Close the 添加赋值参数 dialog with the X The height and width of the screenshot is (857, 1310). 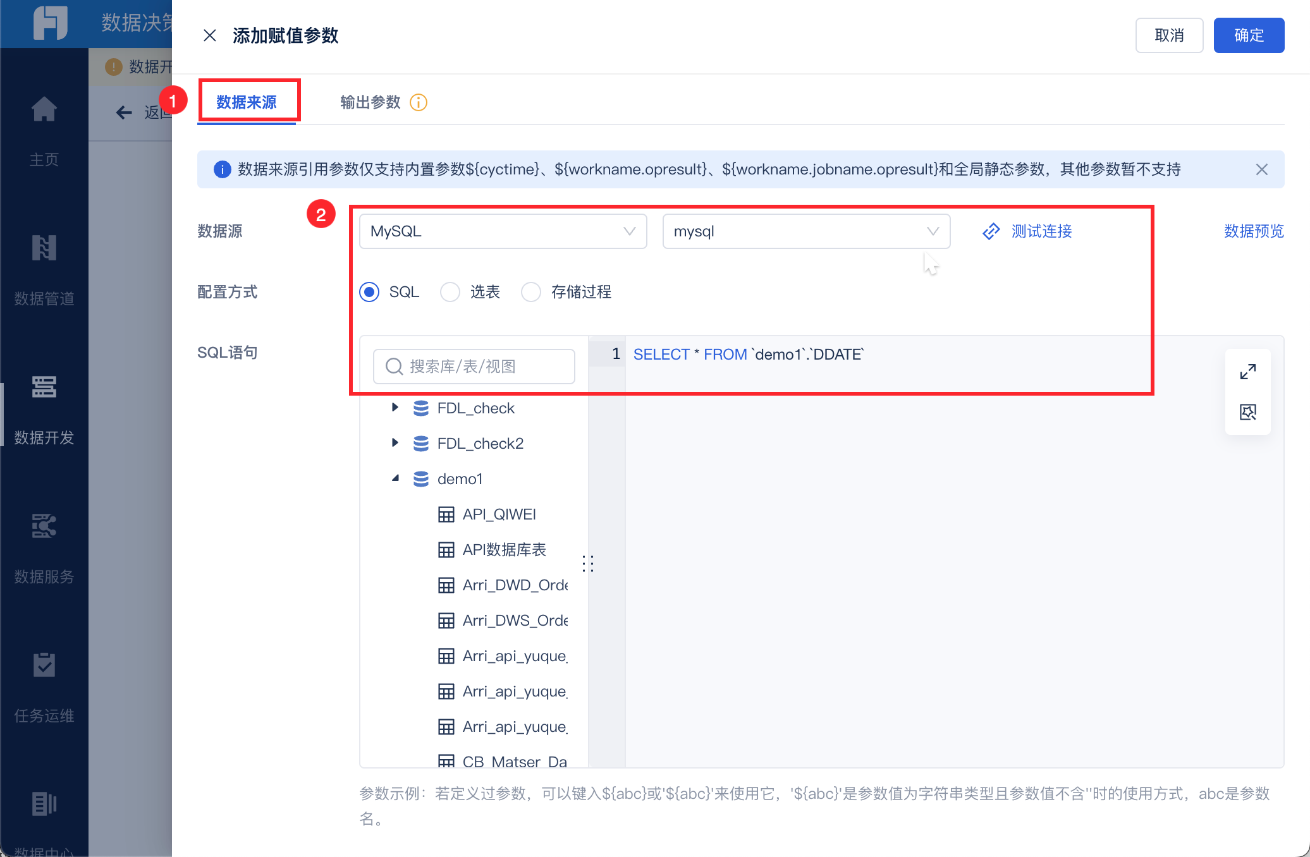(210, 35)
